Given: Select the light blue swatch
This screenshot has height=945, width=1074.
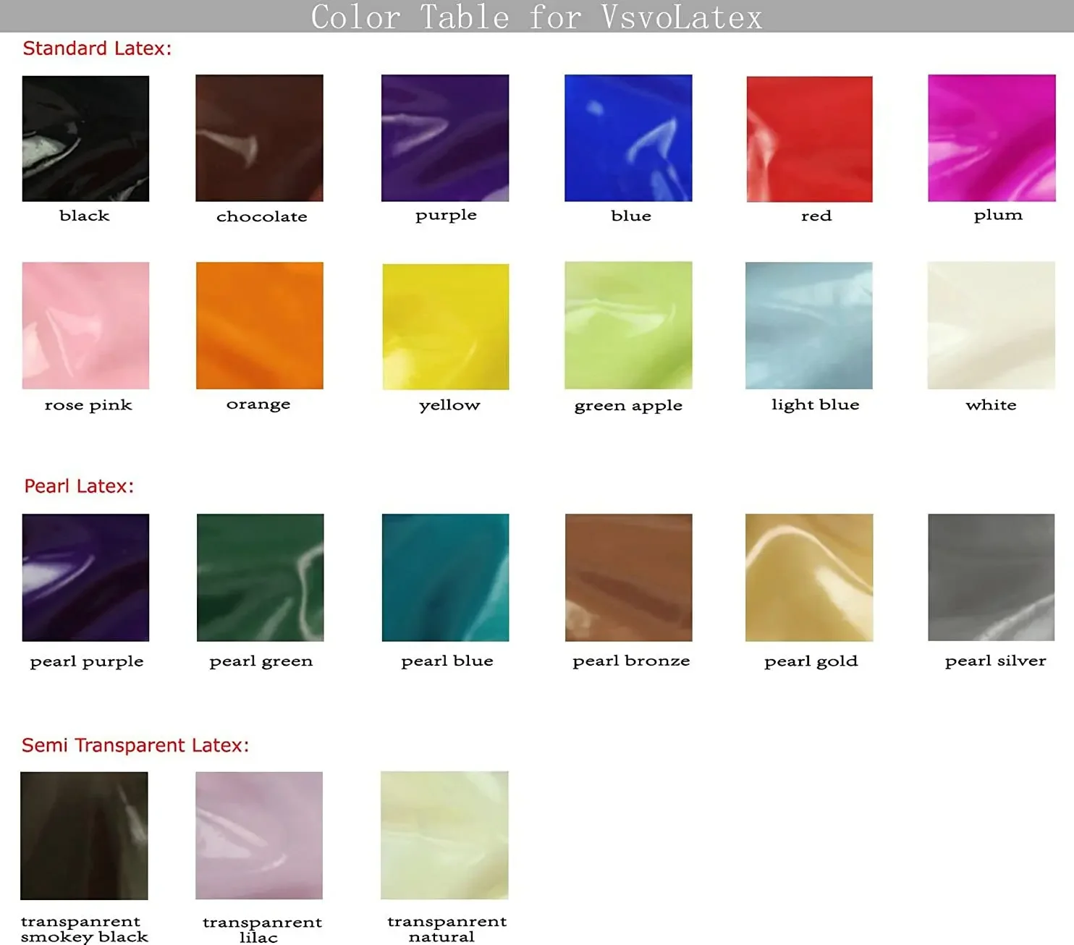Looking at the screenshot, I should click(809, 326).
